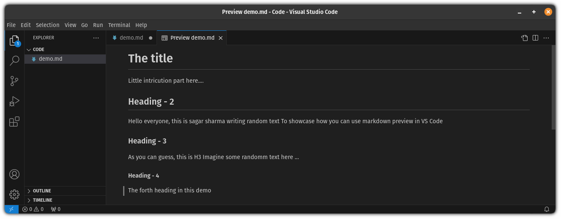Open the Extensions view
561x219 pixels.
[14, 122]
